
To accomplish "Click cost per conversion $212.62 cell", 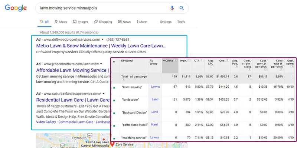I will point(262,100).
